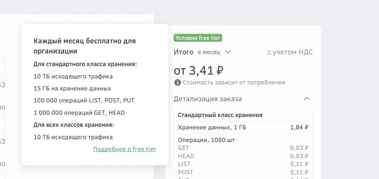
Task: Click the 0,03 ₽ price in the GET row
Action: (299, 148)
